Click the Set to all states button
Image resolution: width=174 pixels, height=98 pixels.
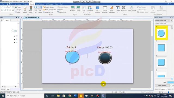[x=162, y=85]
